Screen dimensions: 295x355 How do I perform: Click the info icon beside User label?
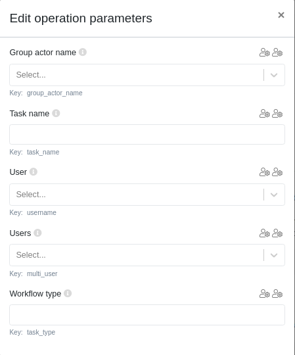(x=34, y=172)
